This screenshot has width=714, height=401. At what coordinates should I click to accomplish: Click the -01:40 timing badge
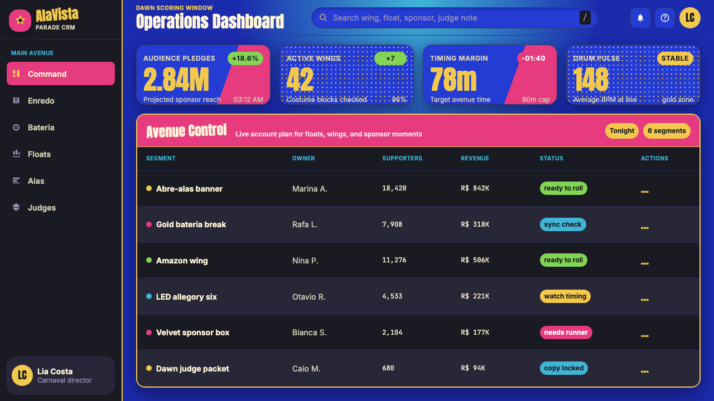533,58
